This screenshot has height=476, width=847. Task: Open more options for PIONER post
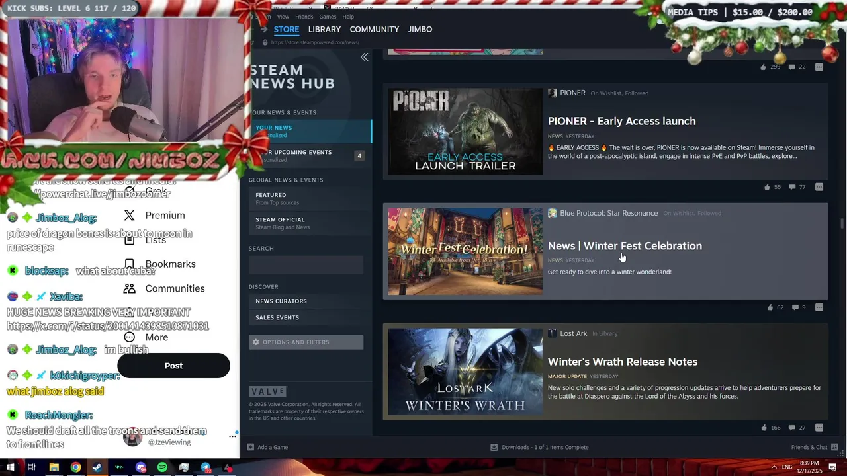tap(819, 187)
